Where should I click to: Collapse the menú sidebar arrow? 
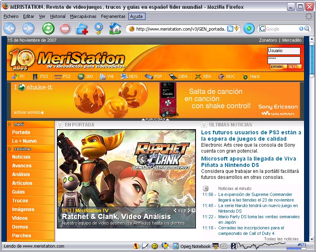click(x=10, y=124)
